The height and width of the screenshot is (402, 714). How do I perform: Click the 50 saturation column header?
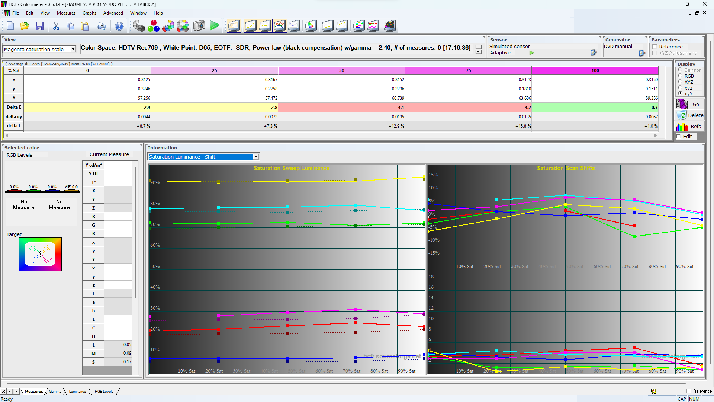pyautogui.click(x=341, y=70)
